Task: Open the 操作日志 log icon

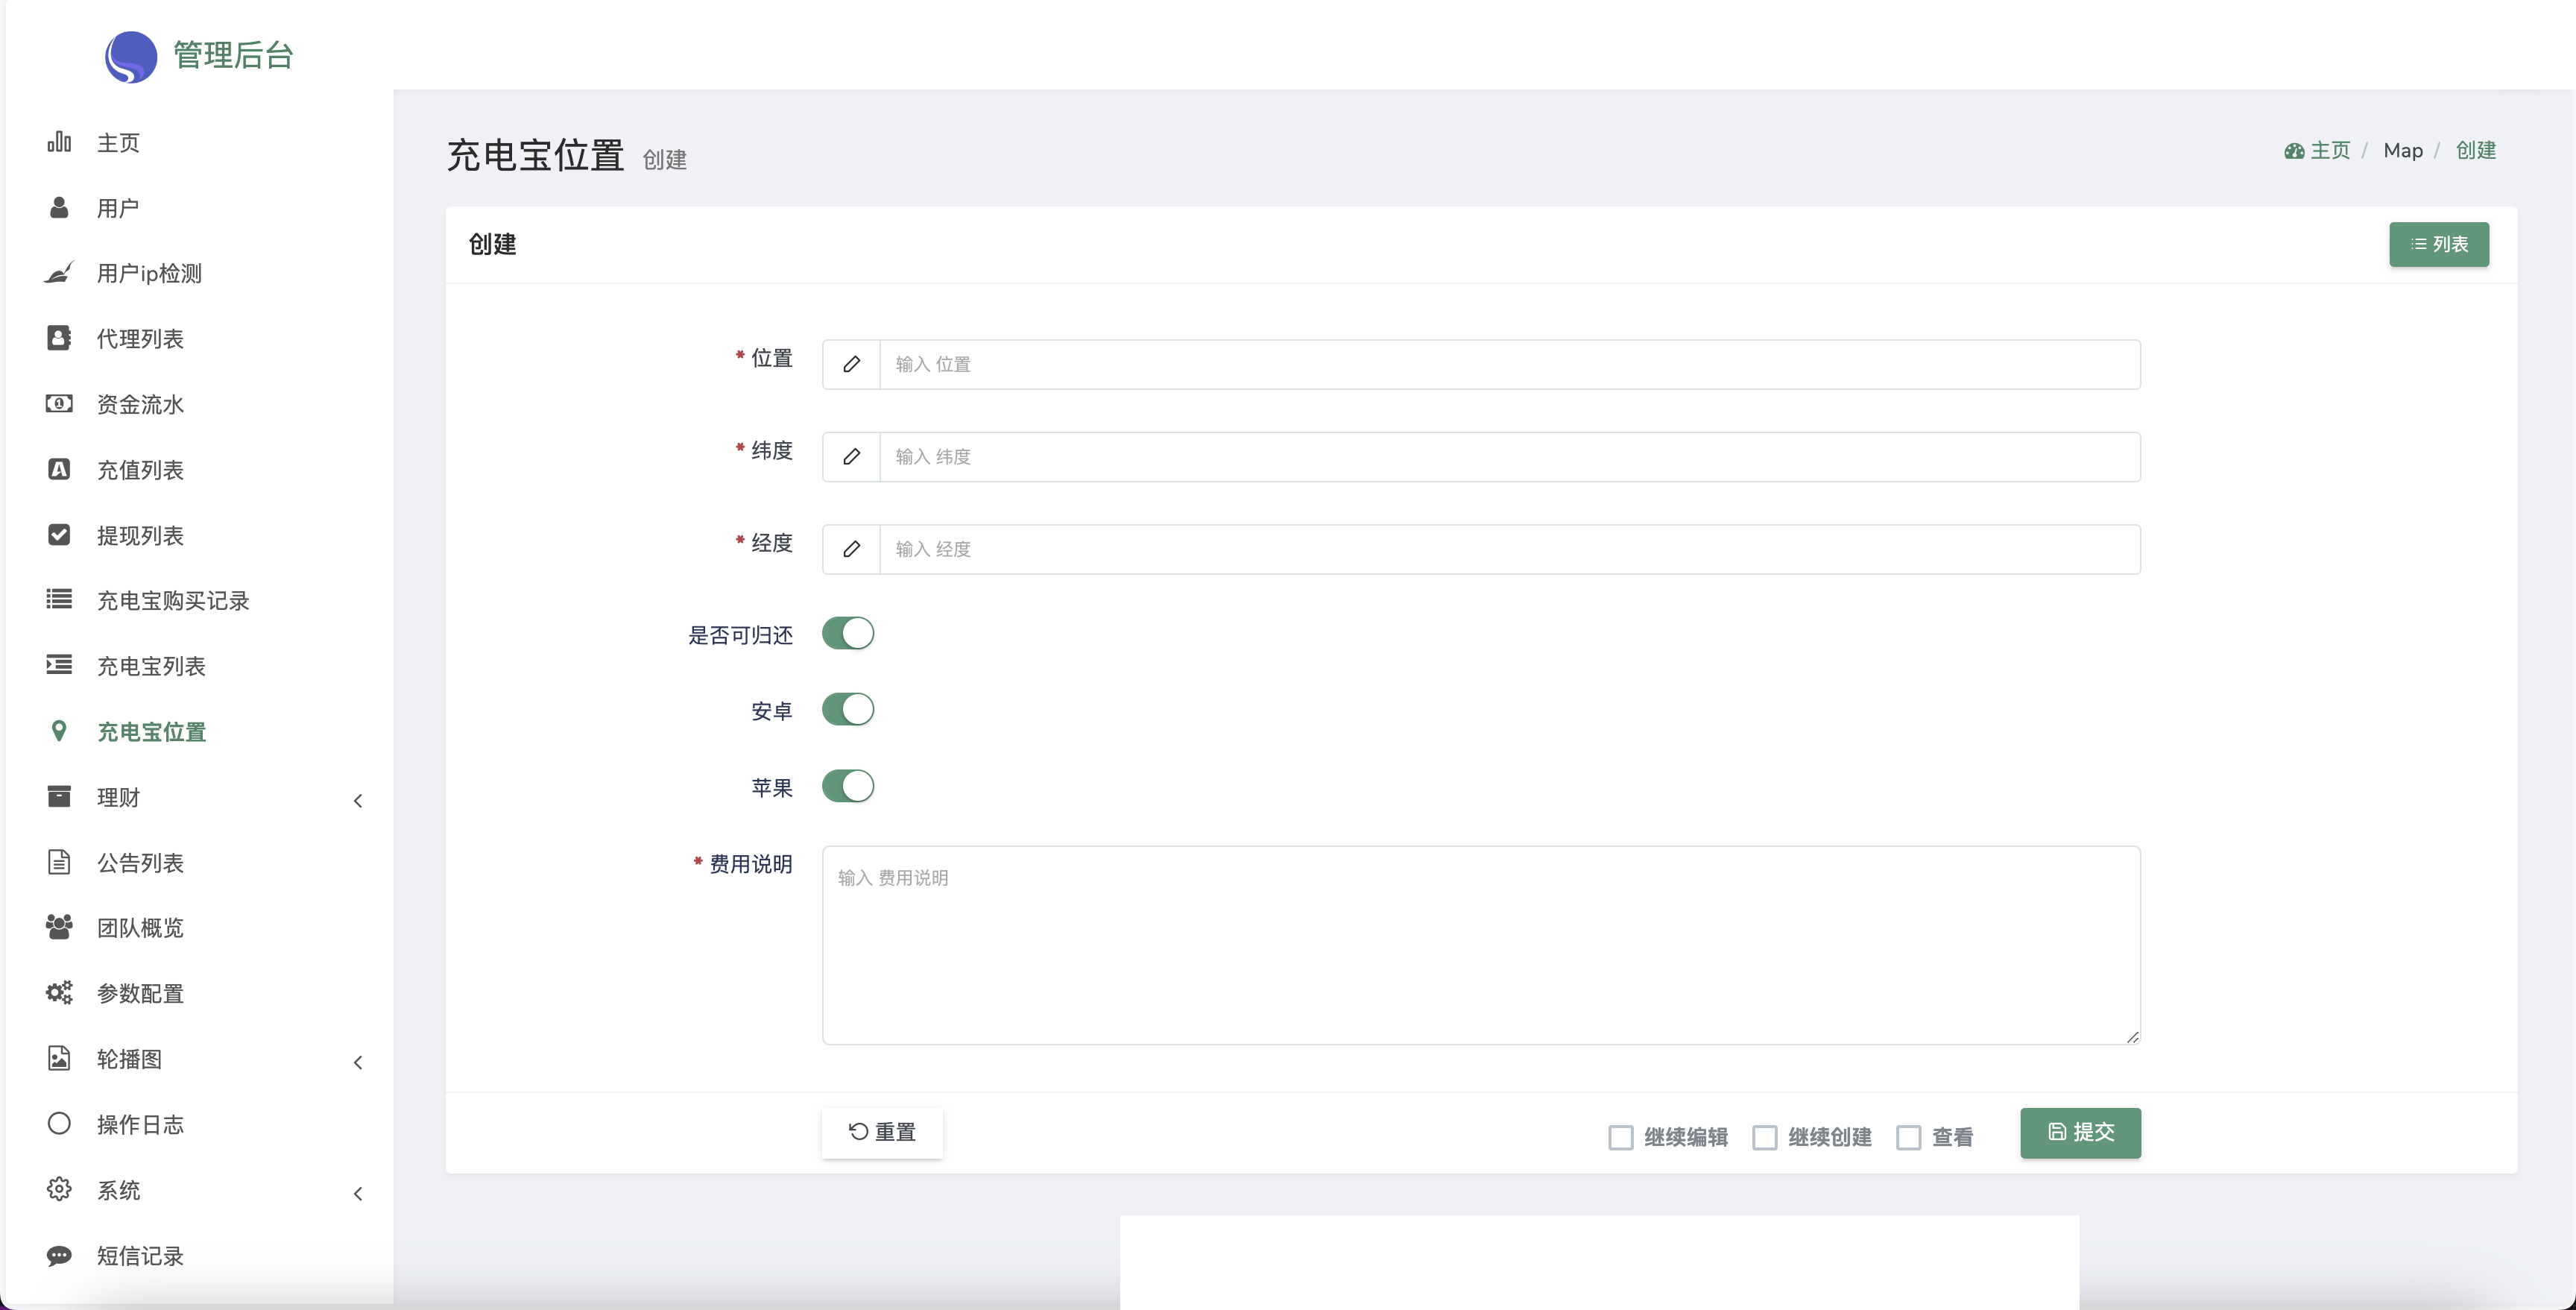Action: point(58,1124)
